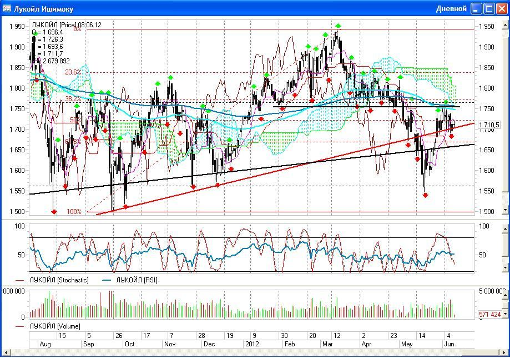The width and height of the screenshot is (510, 358).
Task: Click the Sep month label on time axis
Action: 88,344
